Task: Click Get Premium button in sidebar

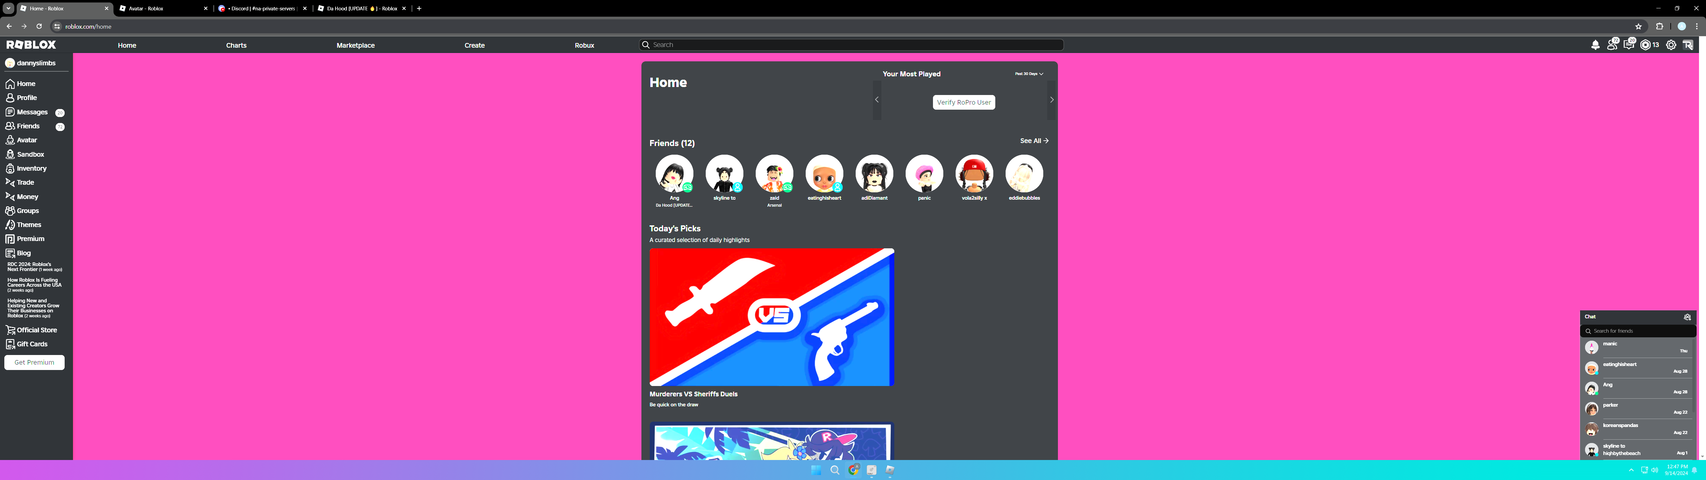Action: click(34, 363)
